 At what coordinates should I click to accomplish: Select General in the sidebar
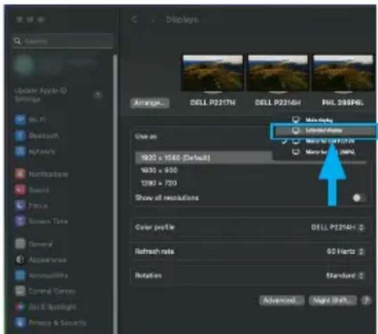[x=34, y=244]
